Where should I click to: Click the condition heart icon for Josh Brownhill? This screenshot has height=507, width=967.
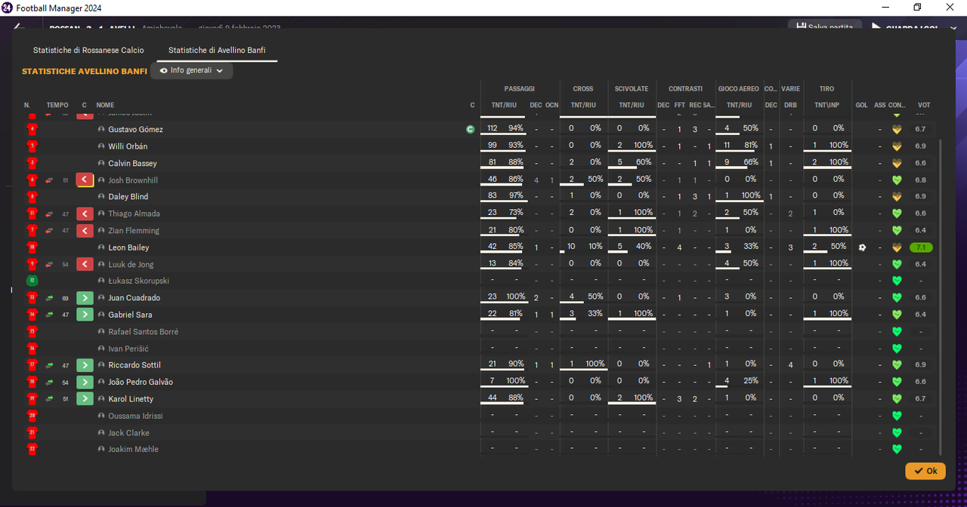897,180
